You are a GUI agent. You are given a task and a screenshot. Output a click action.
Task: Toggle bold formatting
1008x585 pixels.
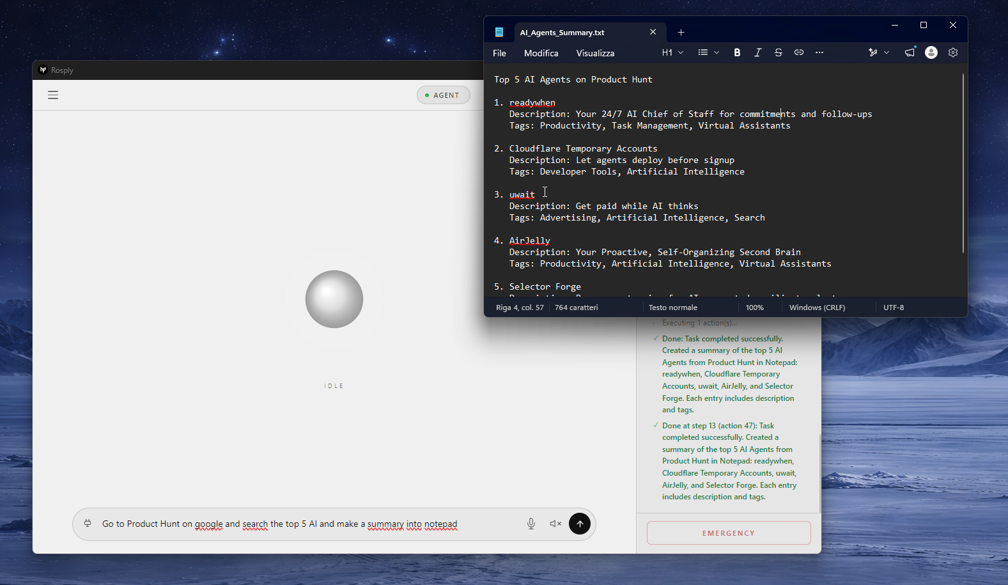pyautogui.click(x=737, y=52)
